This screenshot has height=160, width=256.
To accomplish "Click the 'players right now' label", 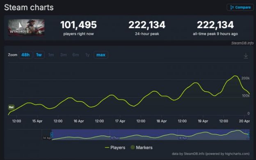I will tap(78, 34).
